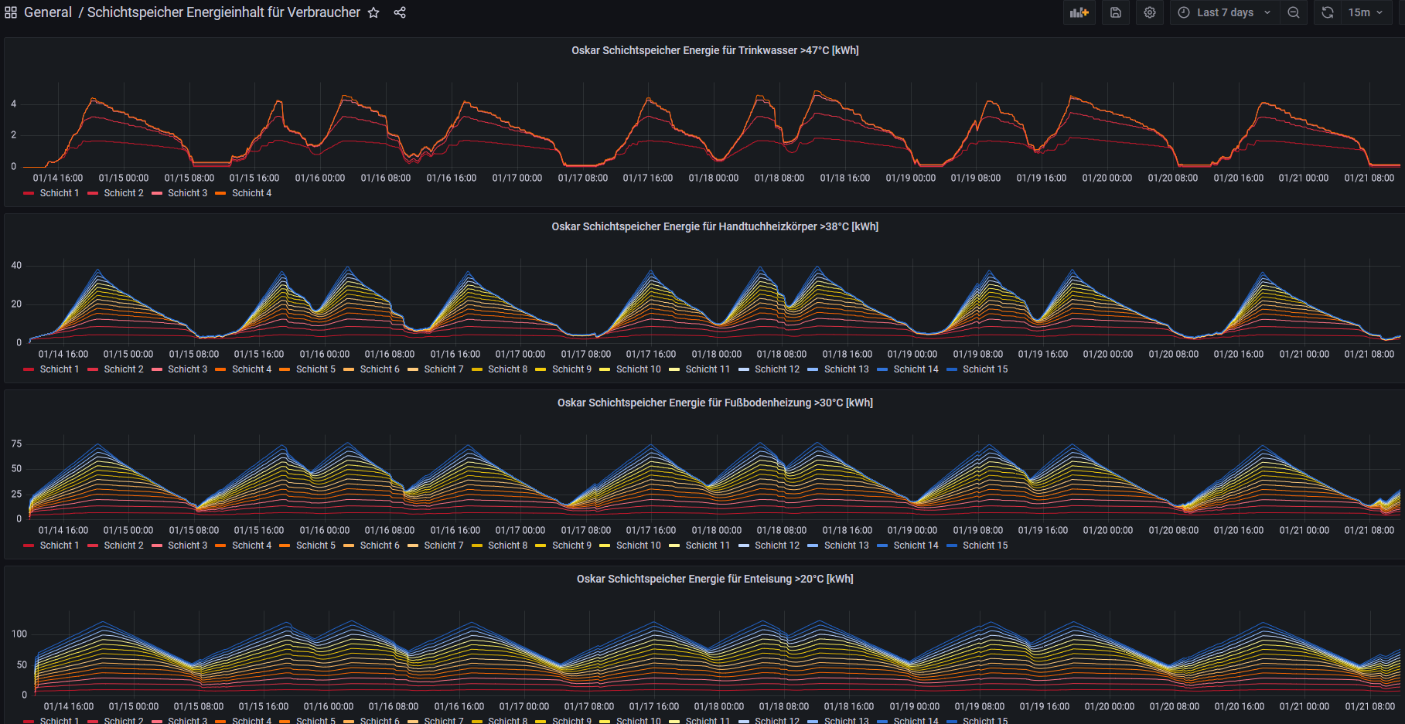Toggle Schicht 11 in Fußbodenheizung legend

(708, 546)
